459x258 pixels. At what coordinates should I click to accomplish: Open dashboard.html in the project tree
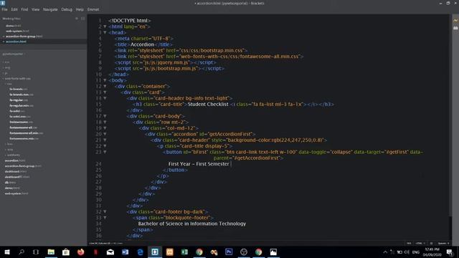pos(16,171)
